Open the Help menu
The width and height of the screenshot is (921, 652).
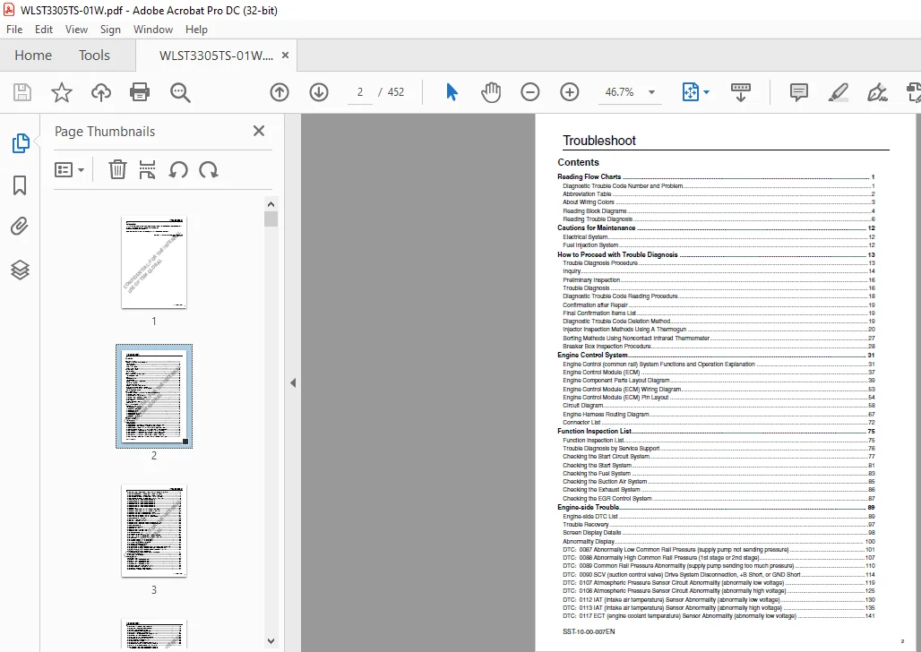click(196, 30)
